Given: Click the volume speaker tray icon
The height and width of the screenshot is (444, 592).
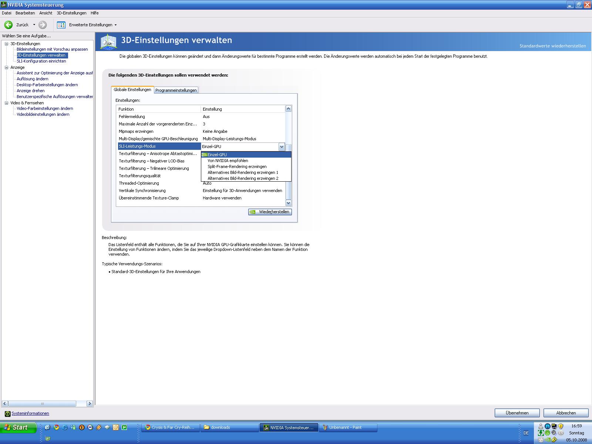Looking at the screenshot, I should [x=554, y=433].
